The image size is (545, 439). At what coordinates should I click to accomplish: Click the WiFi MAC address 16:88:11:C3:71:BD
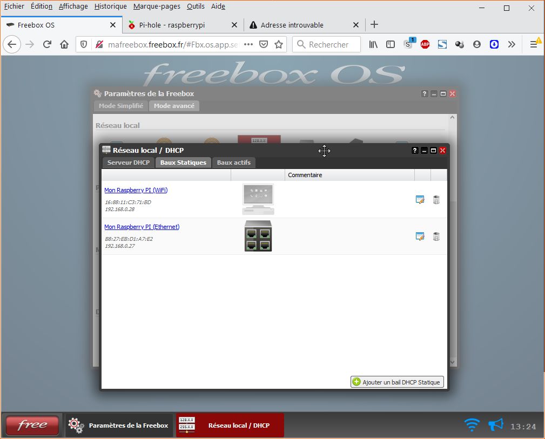(x=128, y=202)
